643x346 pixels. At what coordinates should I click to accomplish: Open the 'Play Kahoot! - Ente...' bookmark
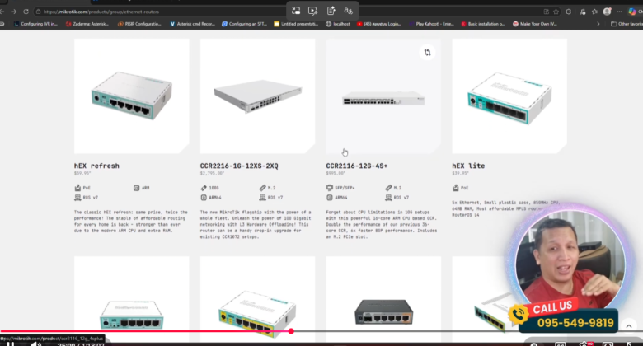pos(431,24)
